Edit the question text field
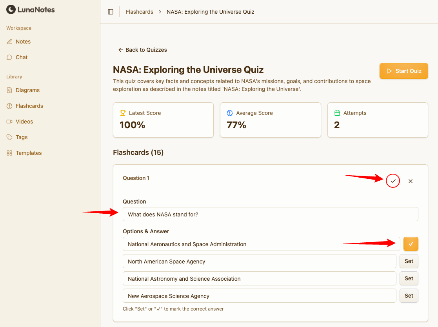The width and height of the screenshot is (438, 327). tap(270, 214)
